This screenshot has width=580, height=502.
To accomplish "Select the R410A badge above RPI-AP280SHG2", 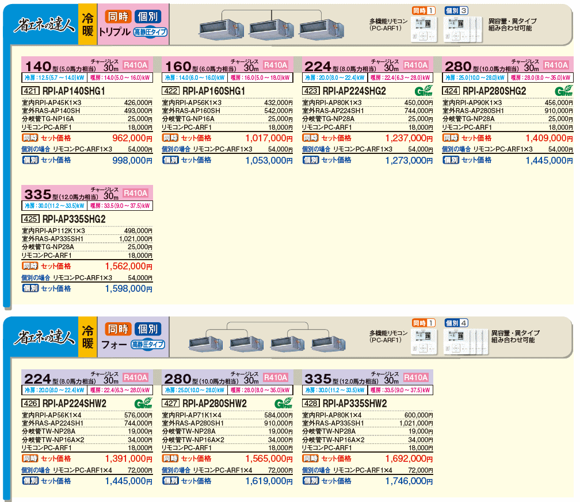I will click(556, 65).
